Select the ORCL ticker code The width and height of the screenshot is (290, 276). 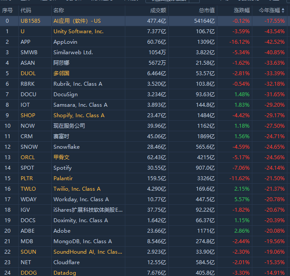tap(28, 157)
